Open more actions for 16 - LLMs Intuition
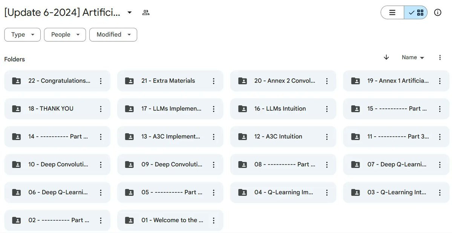The width and height of the screenshot is (452, 233). (326, 109)
